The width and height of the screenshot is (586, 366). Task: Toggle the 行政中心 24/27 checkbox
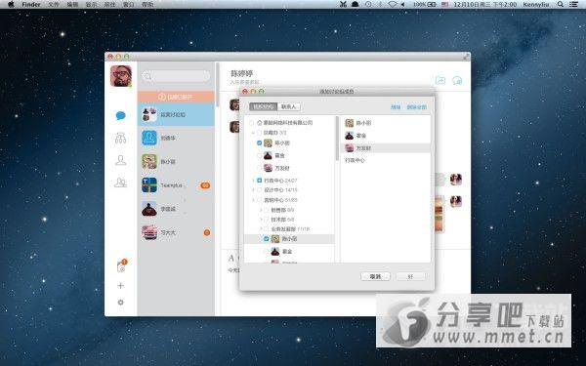(x=260, y=181)
